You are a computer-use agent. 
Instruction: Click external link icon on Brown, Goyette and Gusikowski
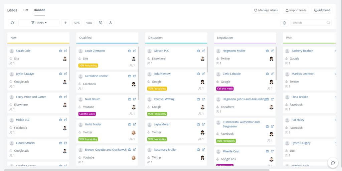(x=135, y=150)
